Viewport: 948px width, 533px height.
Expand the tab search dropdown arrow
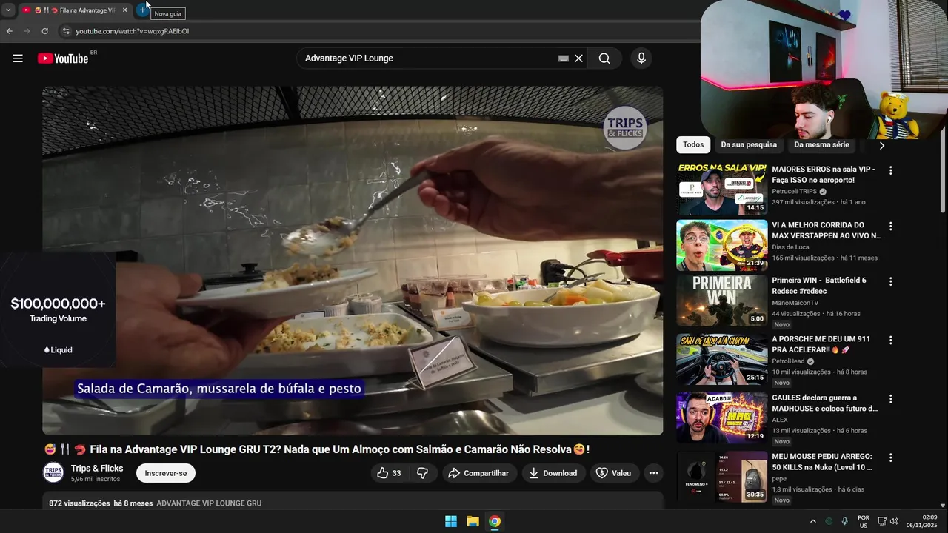(x=8, y=10)
